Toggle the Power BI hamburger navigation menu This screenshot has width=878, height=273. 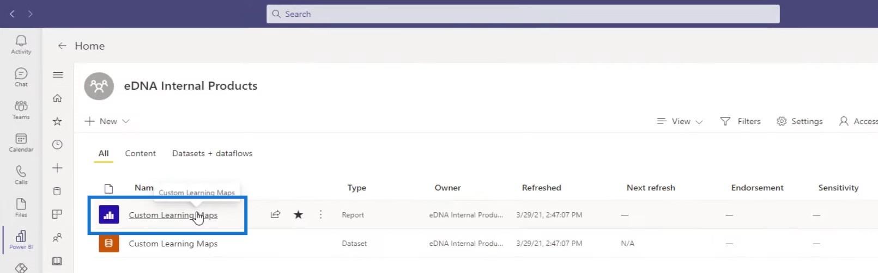point(58,75)
